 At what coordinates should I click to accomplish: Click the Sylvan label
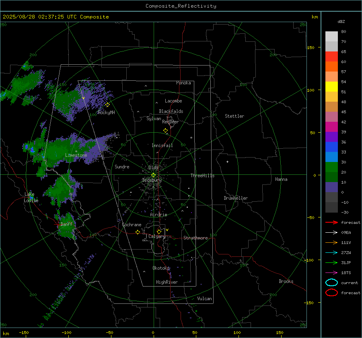pyautogui.click(x=154, y=119)
